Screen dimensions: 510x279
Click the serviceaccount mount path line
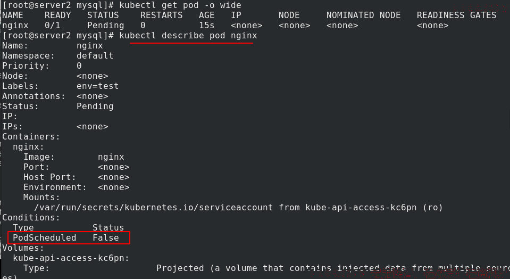click(238, 207)
